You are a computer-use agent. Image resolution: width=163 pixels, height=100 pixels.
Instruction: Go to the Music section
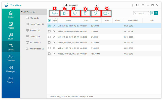tap(11, 36)
